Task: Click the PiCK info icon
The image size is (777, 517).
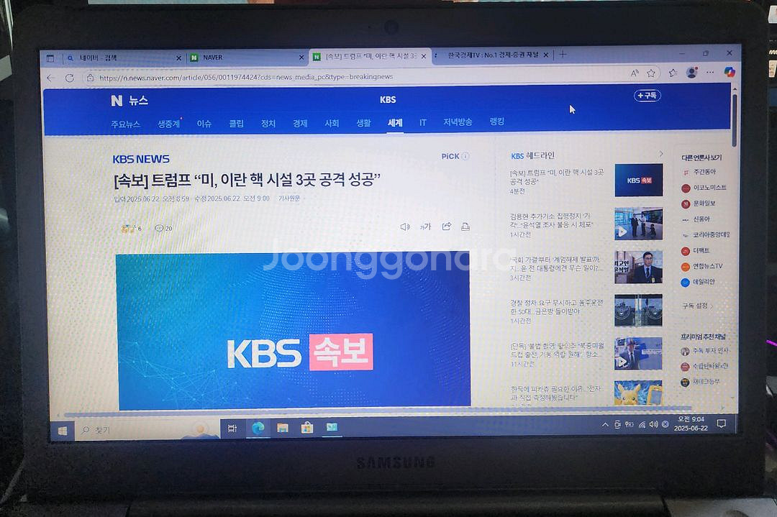Action: 465,156
